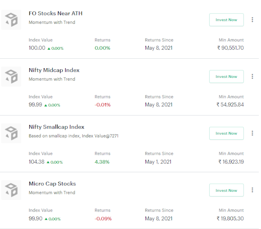This screenshot has width=261, height=229.
Task: Invest Now in Micro Cap Stocks
Action: tap(226, 190)
